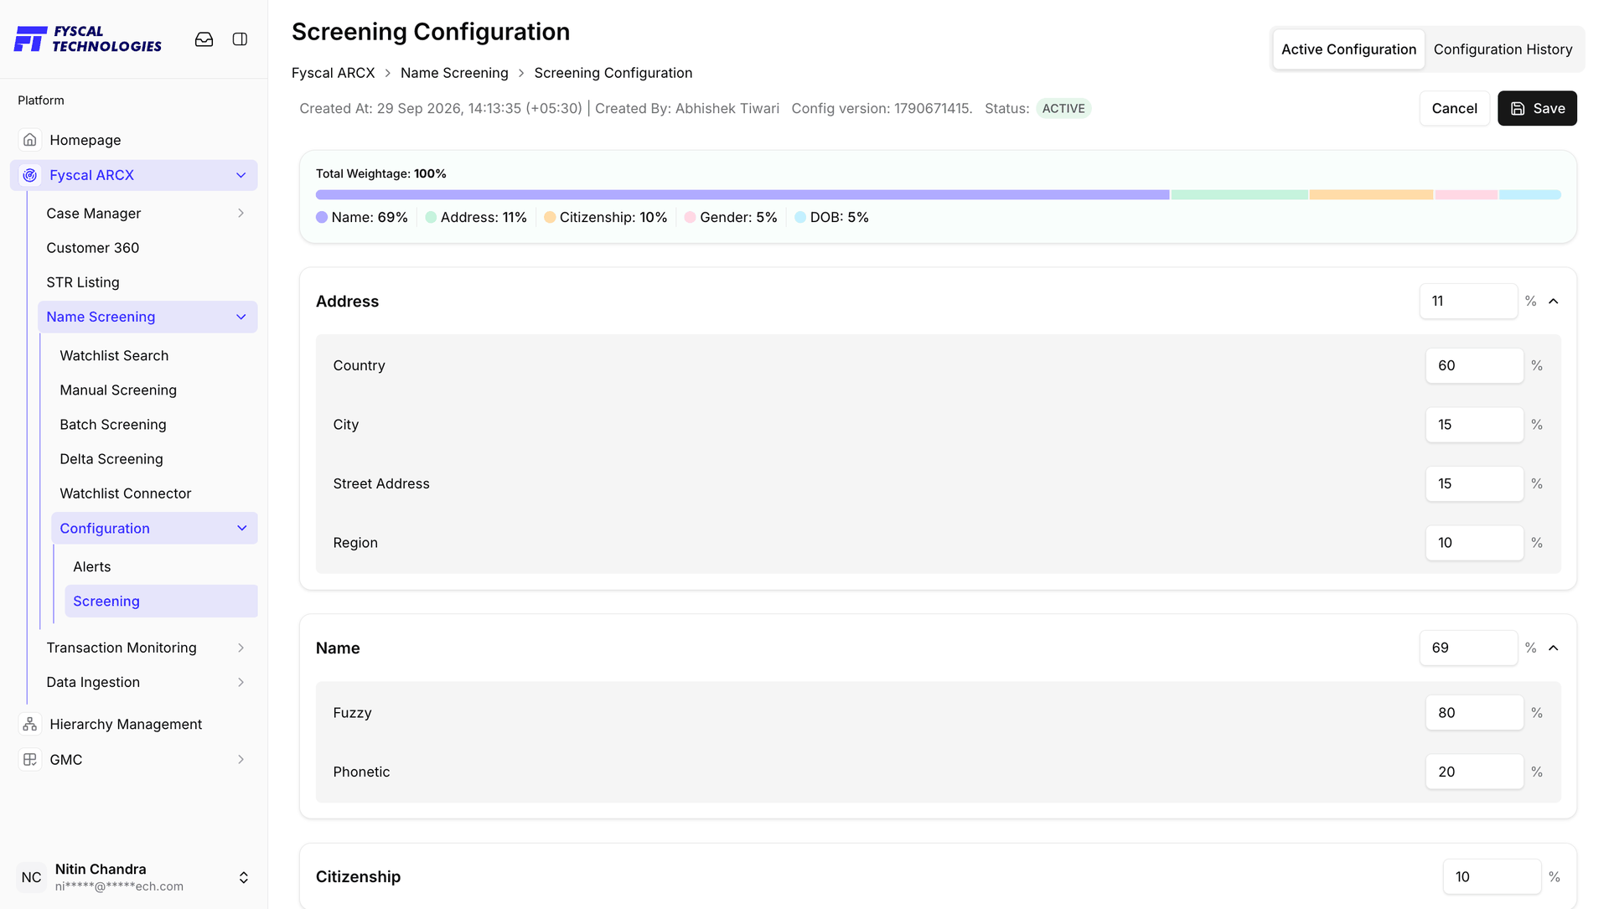Edit the Region percentage field
The image size is (1609, 909).
1474,543
